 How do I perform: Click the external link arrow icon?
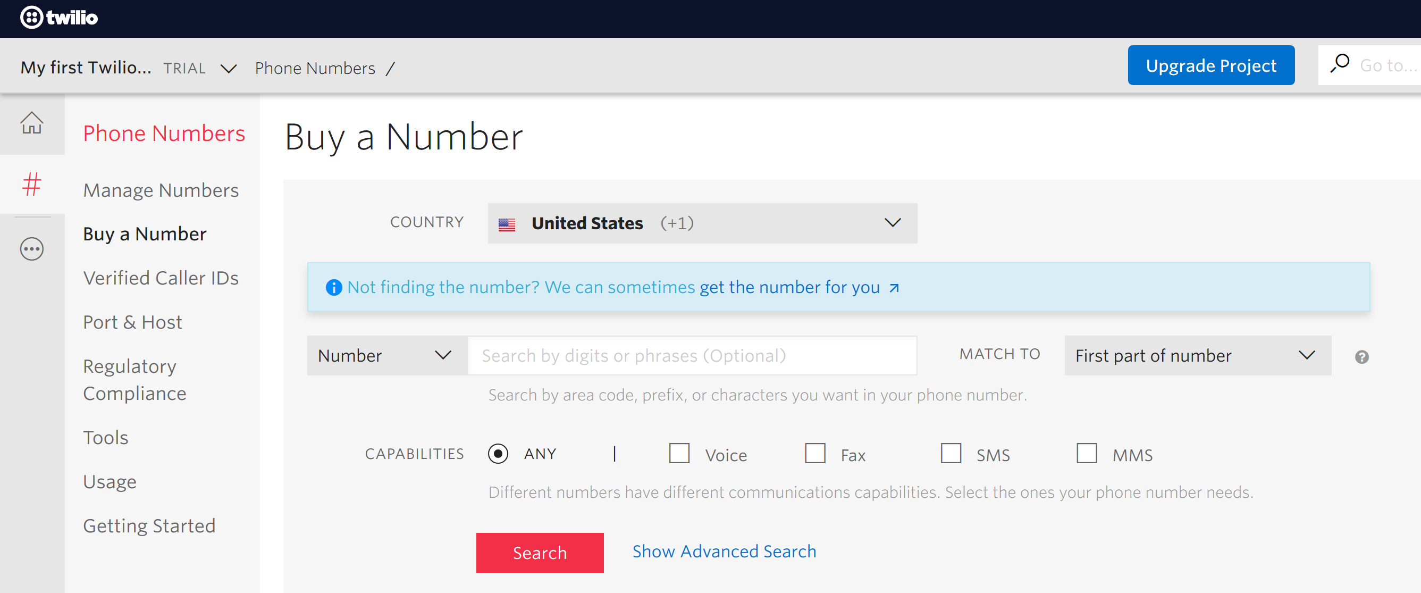pyautogui.click(x=894, y=288)
